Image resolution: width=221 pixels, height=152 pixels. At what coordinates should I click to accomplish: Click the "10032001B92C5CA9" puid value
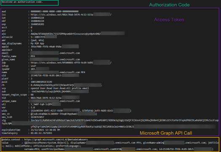click(41, 82)
